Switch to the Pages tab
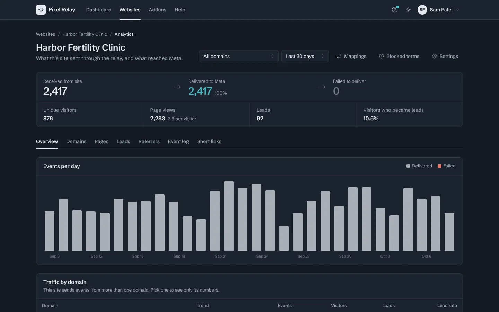 point(102,141)
